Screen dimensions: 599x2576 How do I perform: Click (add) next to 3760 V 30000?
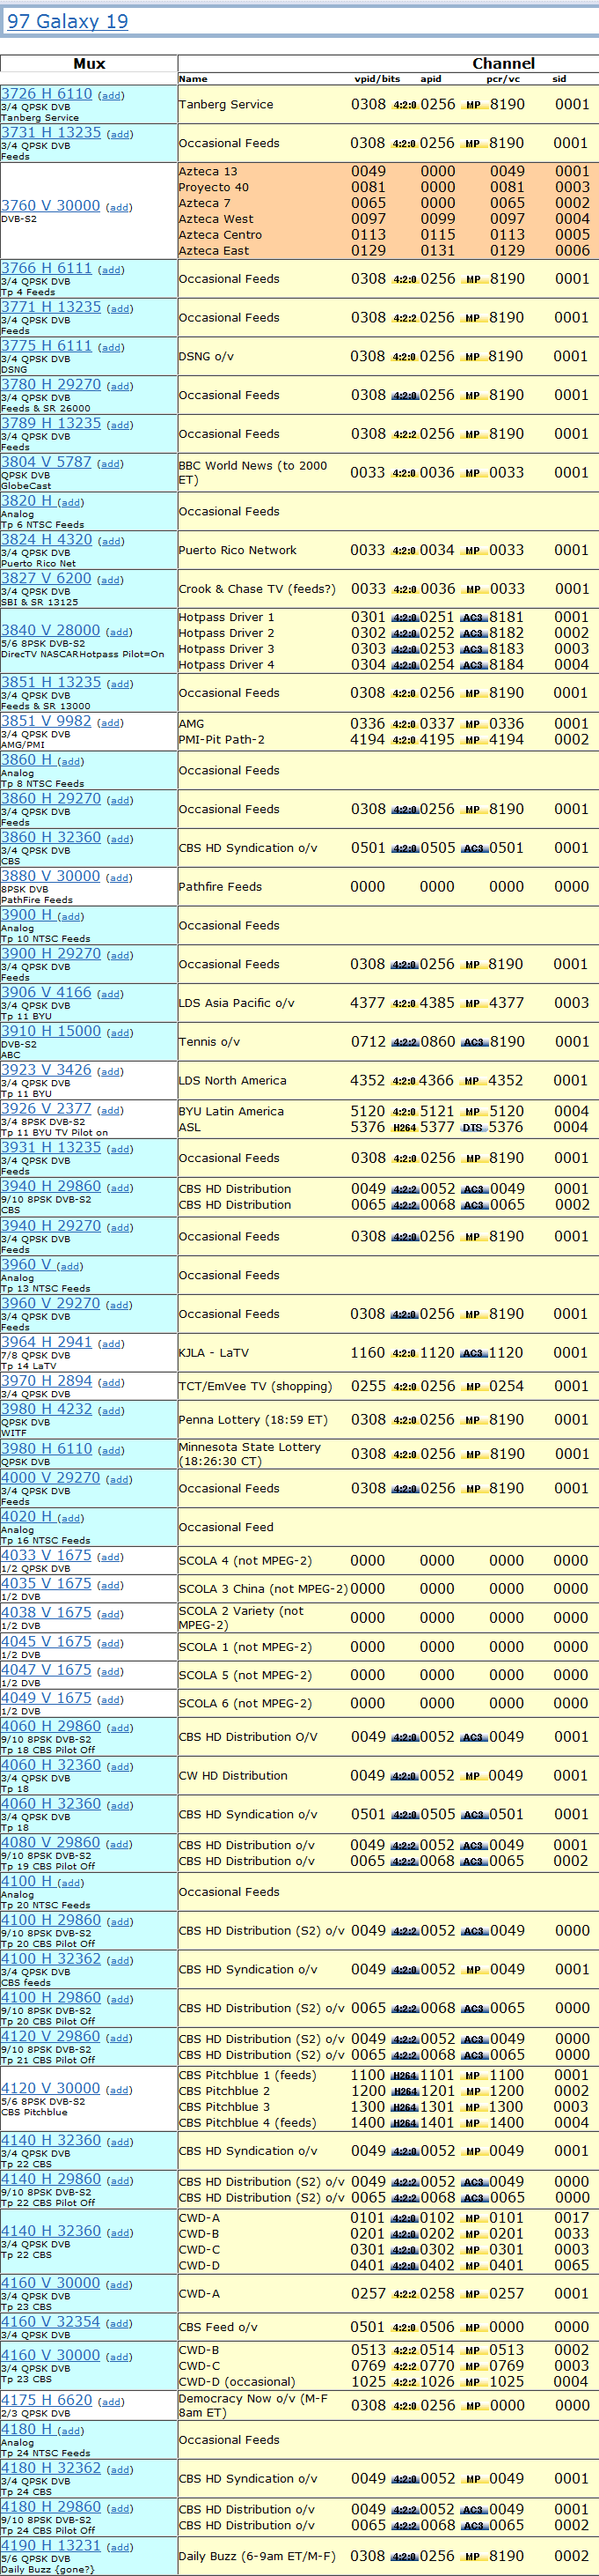pyautogui.click(x=119, y=208)
